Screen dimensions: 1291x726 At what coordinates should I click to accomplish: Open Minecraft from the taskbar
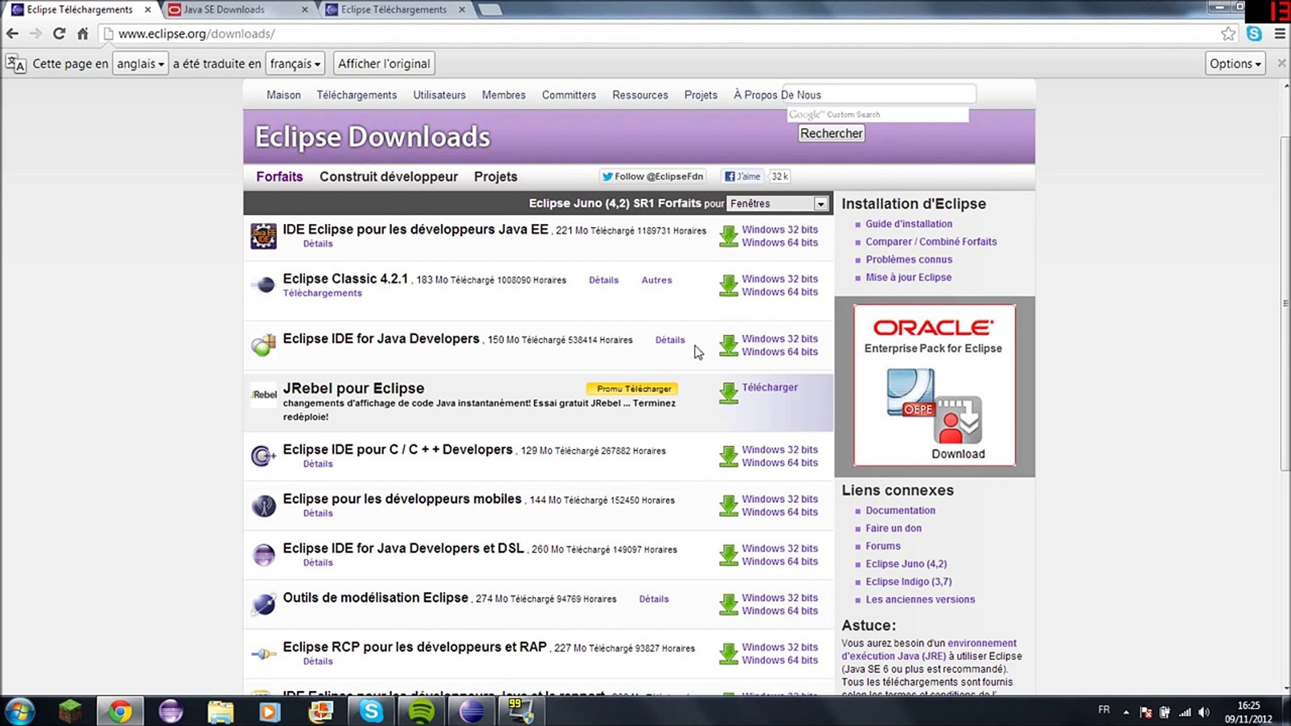(x=70, y=711)
